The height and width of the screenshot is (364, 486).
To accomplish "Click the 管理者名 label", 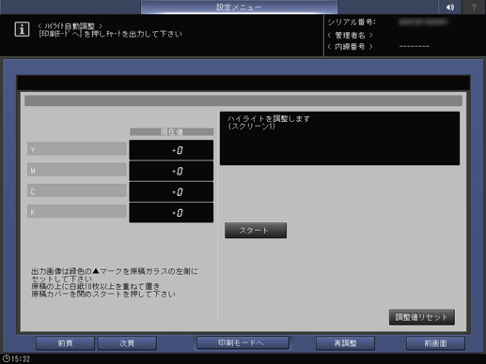I will tap(350, 35).
